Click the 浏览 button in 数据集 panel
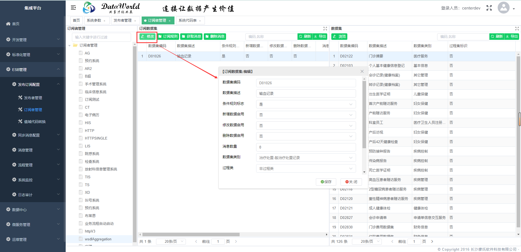This screenshot has height=252, width=521. coord(339,36)
